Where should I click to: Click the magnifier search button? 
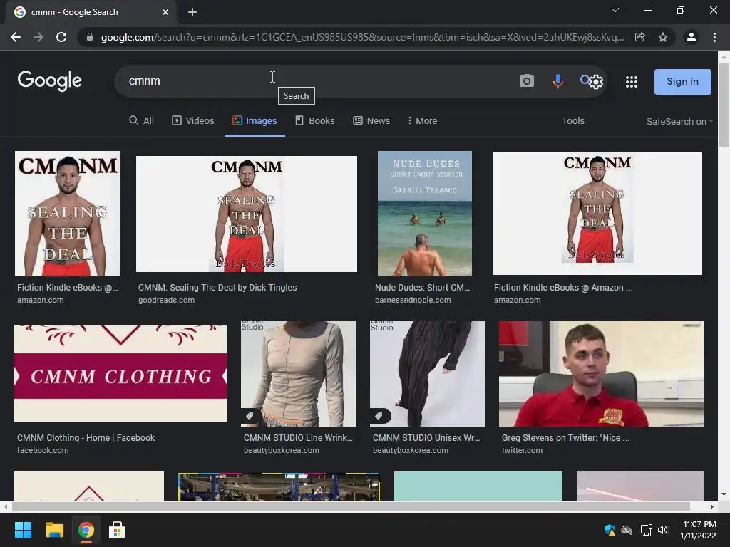585,80
